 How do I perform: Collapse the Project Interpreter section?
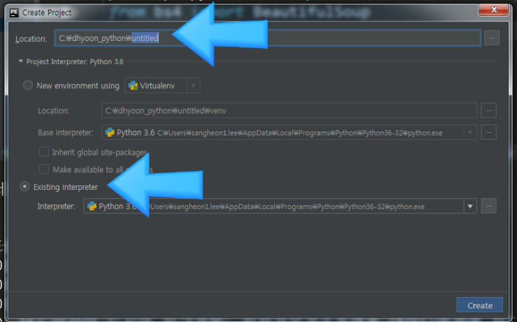[21, 61]
